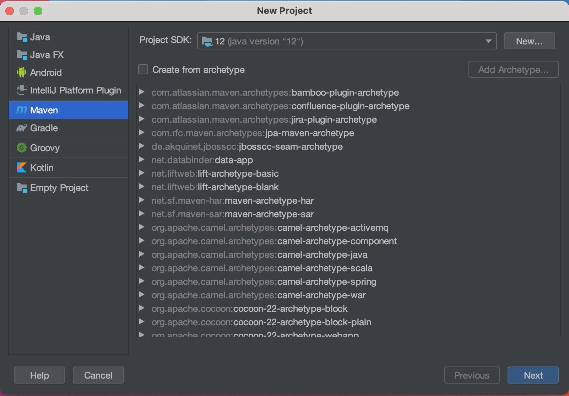Expand camel-archetype-spring disclosure triangle
The height and width of the screenshot is (396, 569).
142,282
